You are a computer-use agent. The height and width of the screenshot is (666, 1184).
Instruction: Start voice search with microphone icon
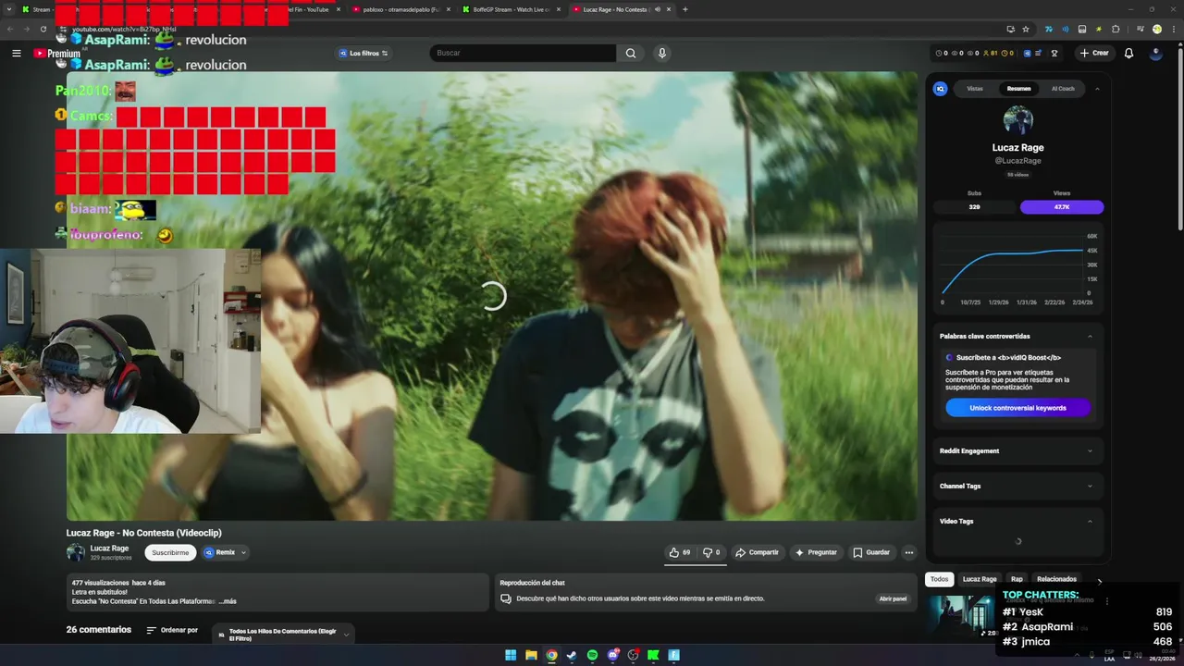point(661,53)
